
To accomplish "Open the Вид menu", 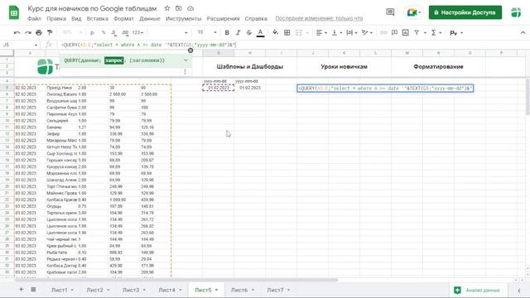I will point(76,18).
